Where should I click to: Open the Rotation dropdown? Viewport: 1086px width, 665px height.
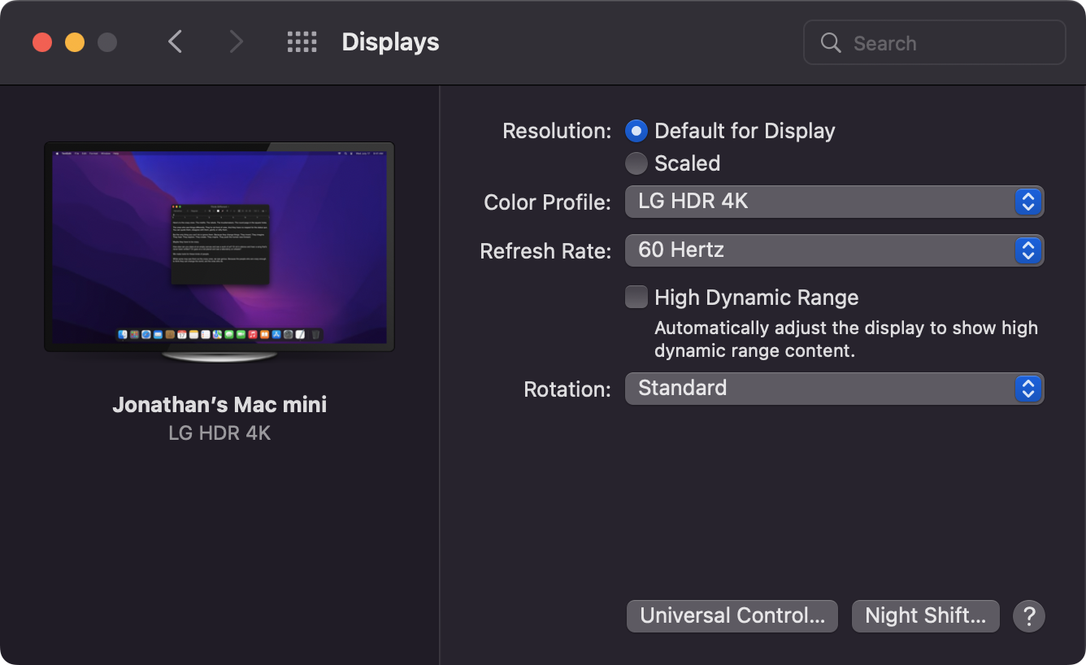tap(834, 389)
